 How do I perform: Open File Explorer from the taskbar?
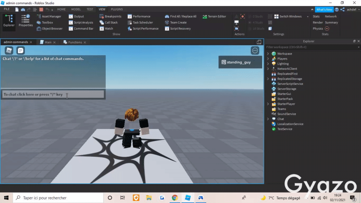pyautogui.click(x=149, y=198)
